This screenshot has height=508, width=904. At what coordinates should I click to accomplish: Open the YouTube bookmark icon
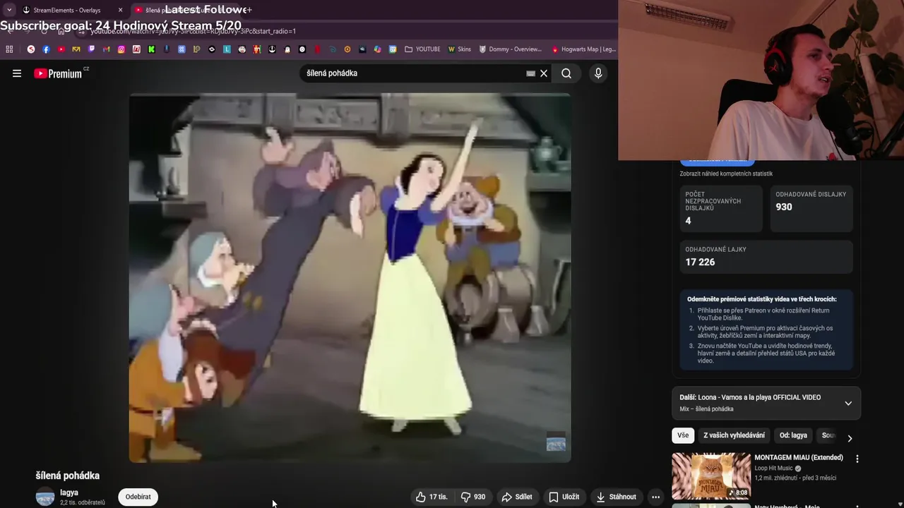[61, 49]
